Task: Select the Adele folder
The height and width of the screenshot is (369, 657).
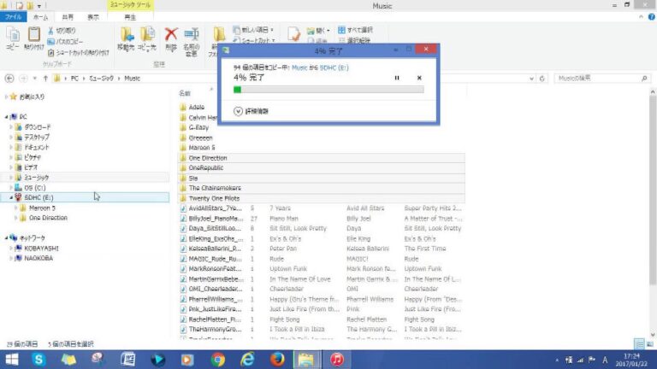Action: pos(196,107)
